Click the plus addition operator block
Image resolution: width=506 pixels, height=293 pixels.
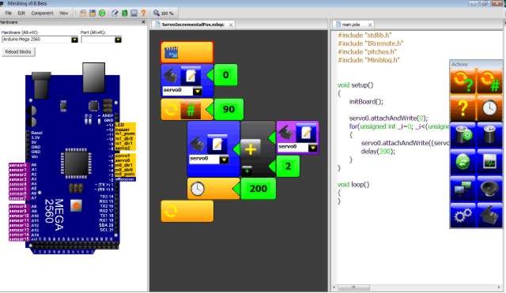pyautogui.click(x=251, y=148)
